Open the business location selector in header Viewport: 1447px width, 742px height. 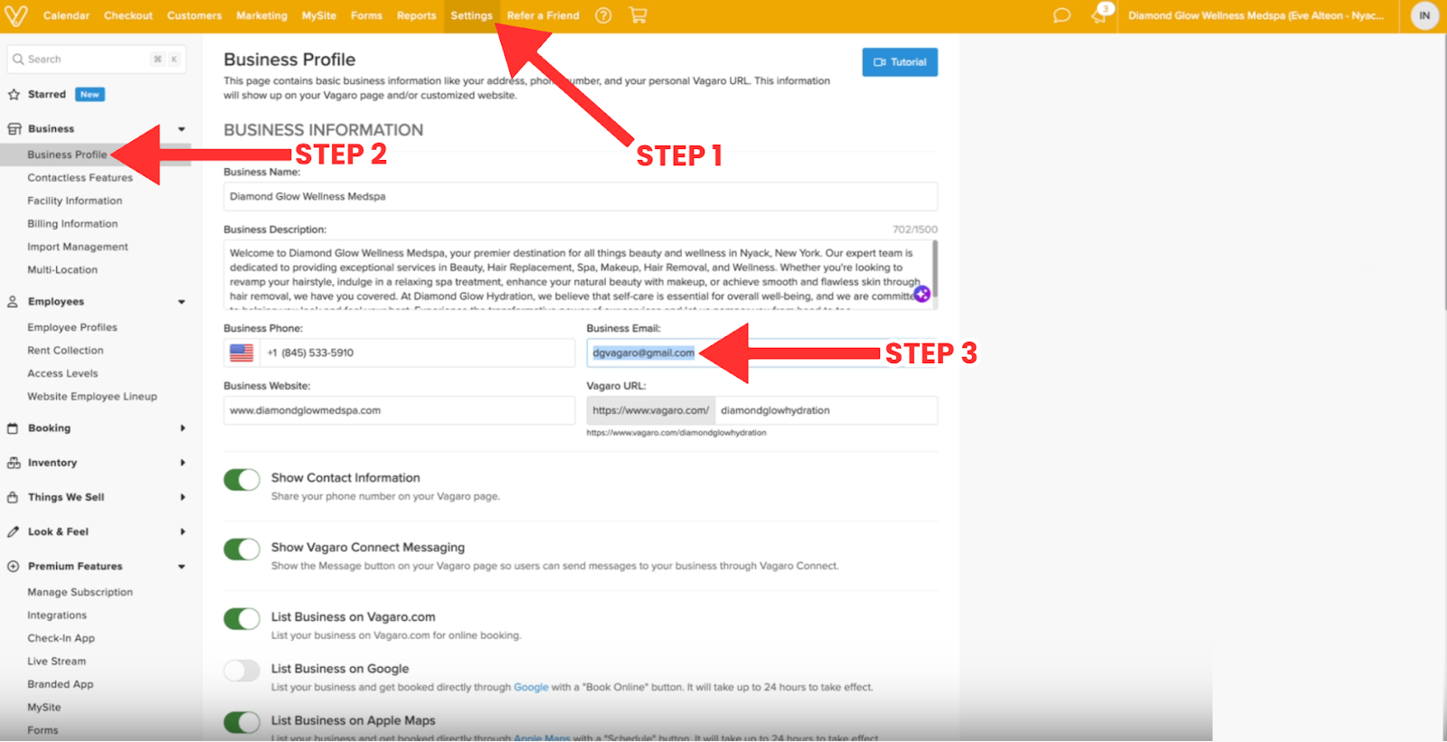point(1255,15)
